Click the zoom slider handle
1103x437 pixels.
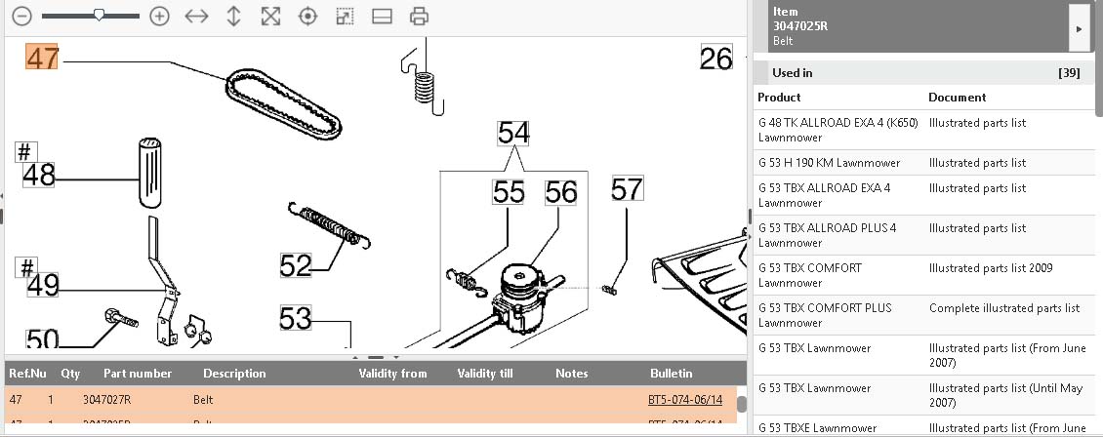(x=100, y=16)
